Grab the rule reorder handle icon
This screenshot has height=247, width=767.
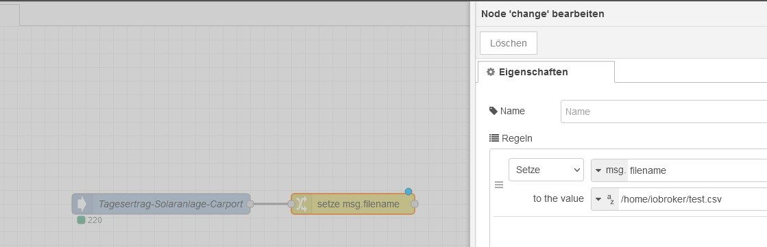click(x=499, y=185)
